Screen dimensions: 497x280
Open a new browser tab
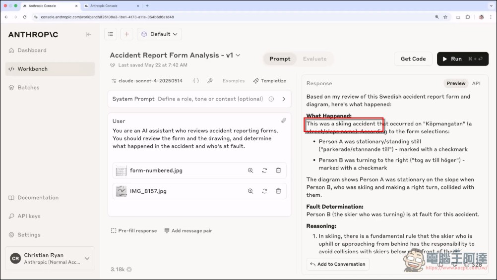[147, 6]
